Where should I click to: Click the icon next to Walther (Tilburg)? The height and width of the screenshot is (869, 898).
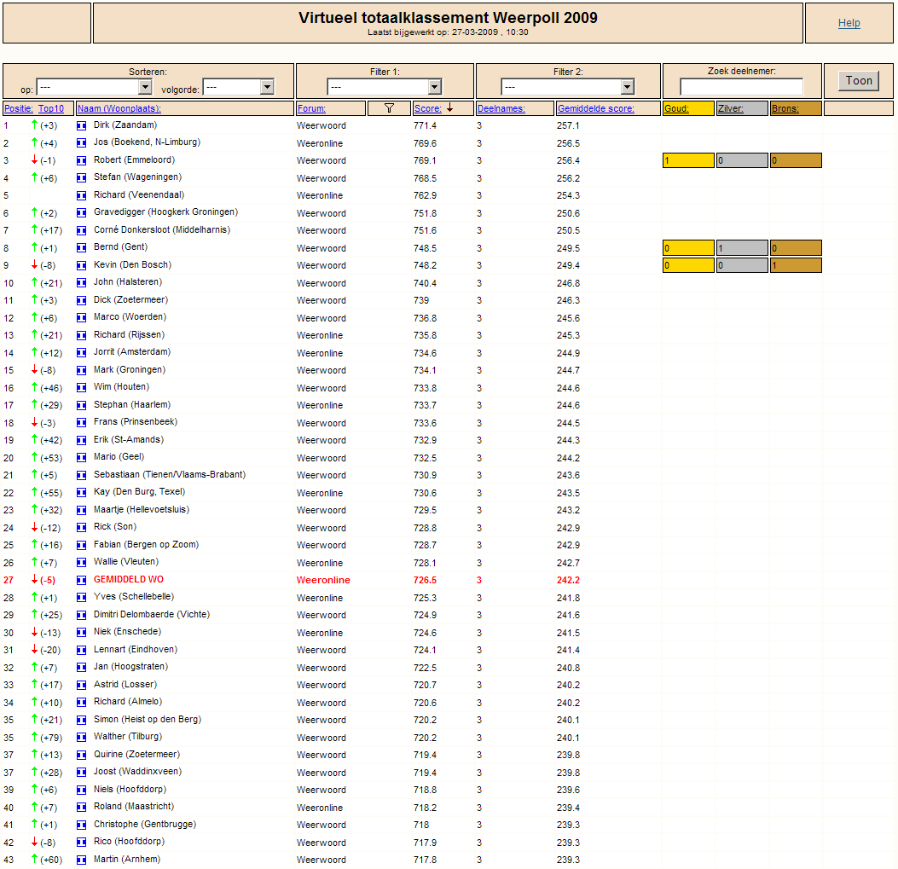[x=81, y=738]
